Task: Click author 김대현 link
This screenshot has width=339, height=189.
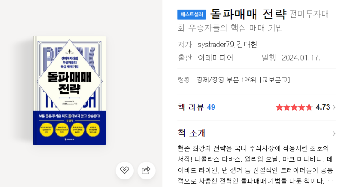Action: point(246,45)
